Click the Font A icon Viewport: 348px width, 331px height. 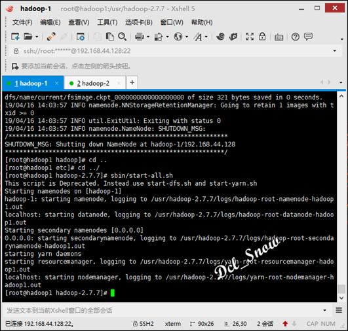click(x=198, y=37)
